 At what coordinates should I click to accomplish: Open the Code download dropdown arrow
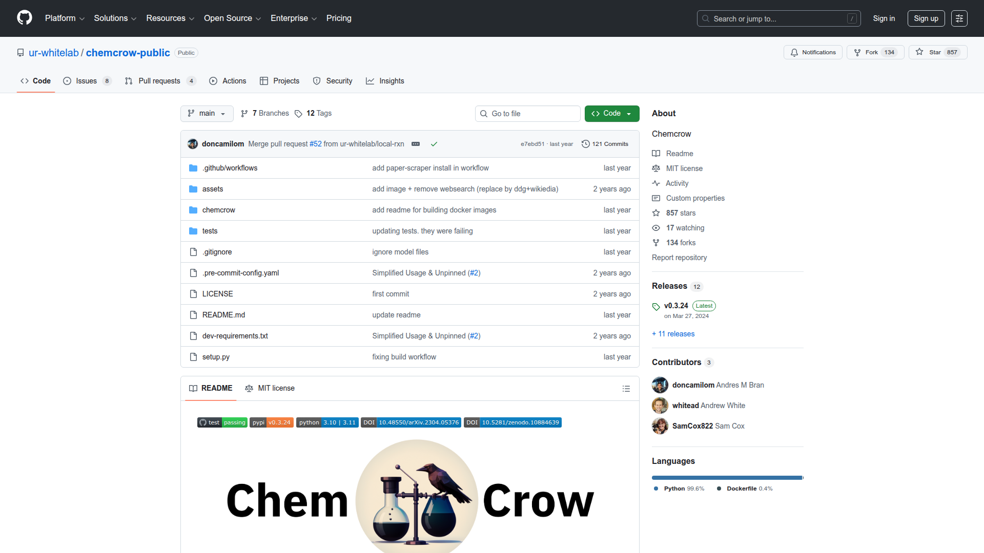(629, 113)
